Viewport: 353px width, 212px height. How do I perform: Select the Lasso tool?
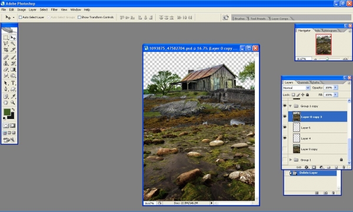(x=6, y=44)
